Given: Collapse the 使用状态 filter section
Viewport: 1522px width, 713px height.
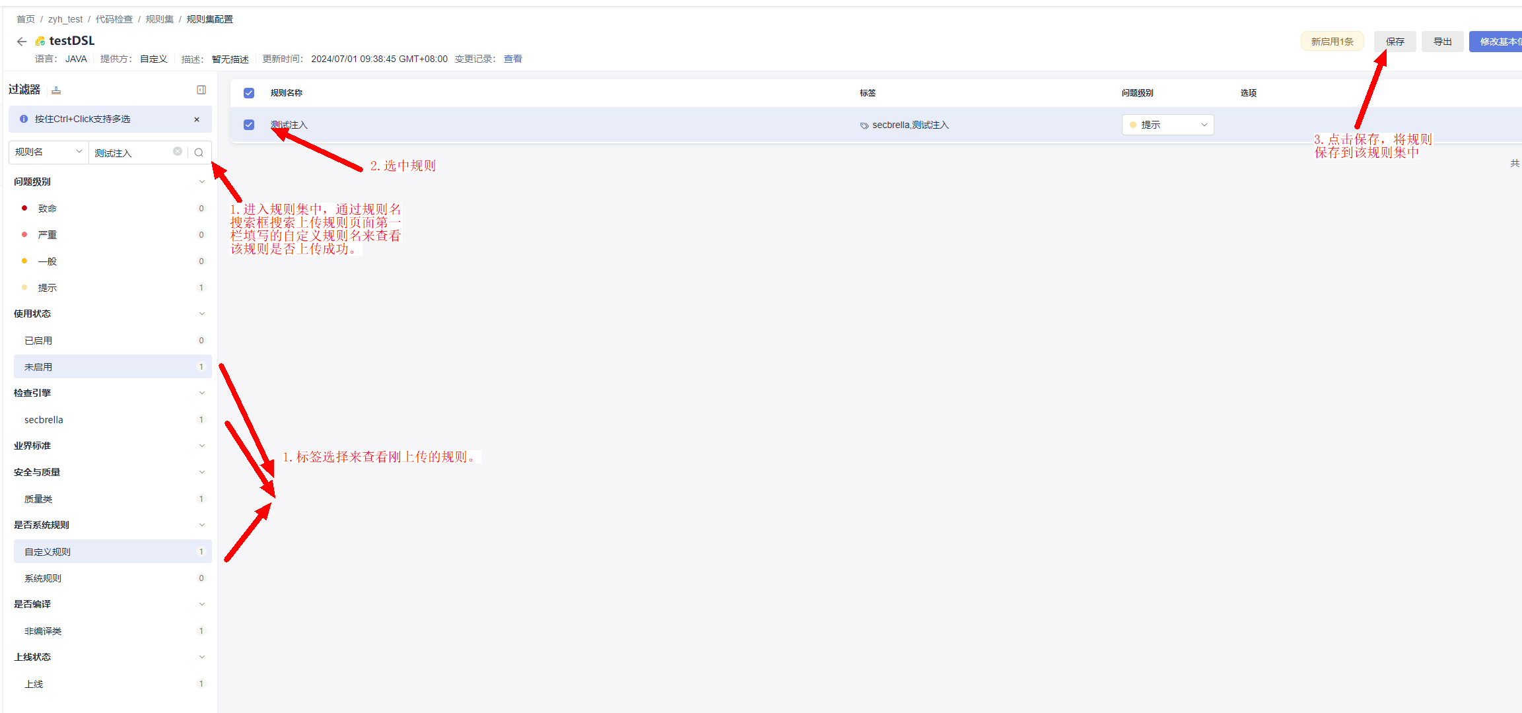Looking at the screenshot, I should pyautogui.click(x=202, y=314).
